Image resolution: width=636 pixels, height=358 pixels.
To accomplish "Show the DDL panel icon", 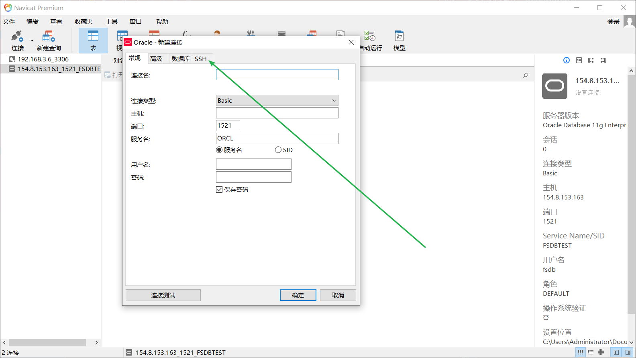I will 579,60.
